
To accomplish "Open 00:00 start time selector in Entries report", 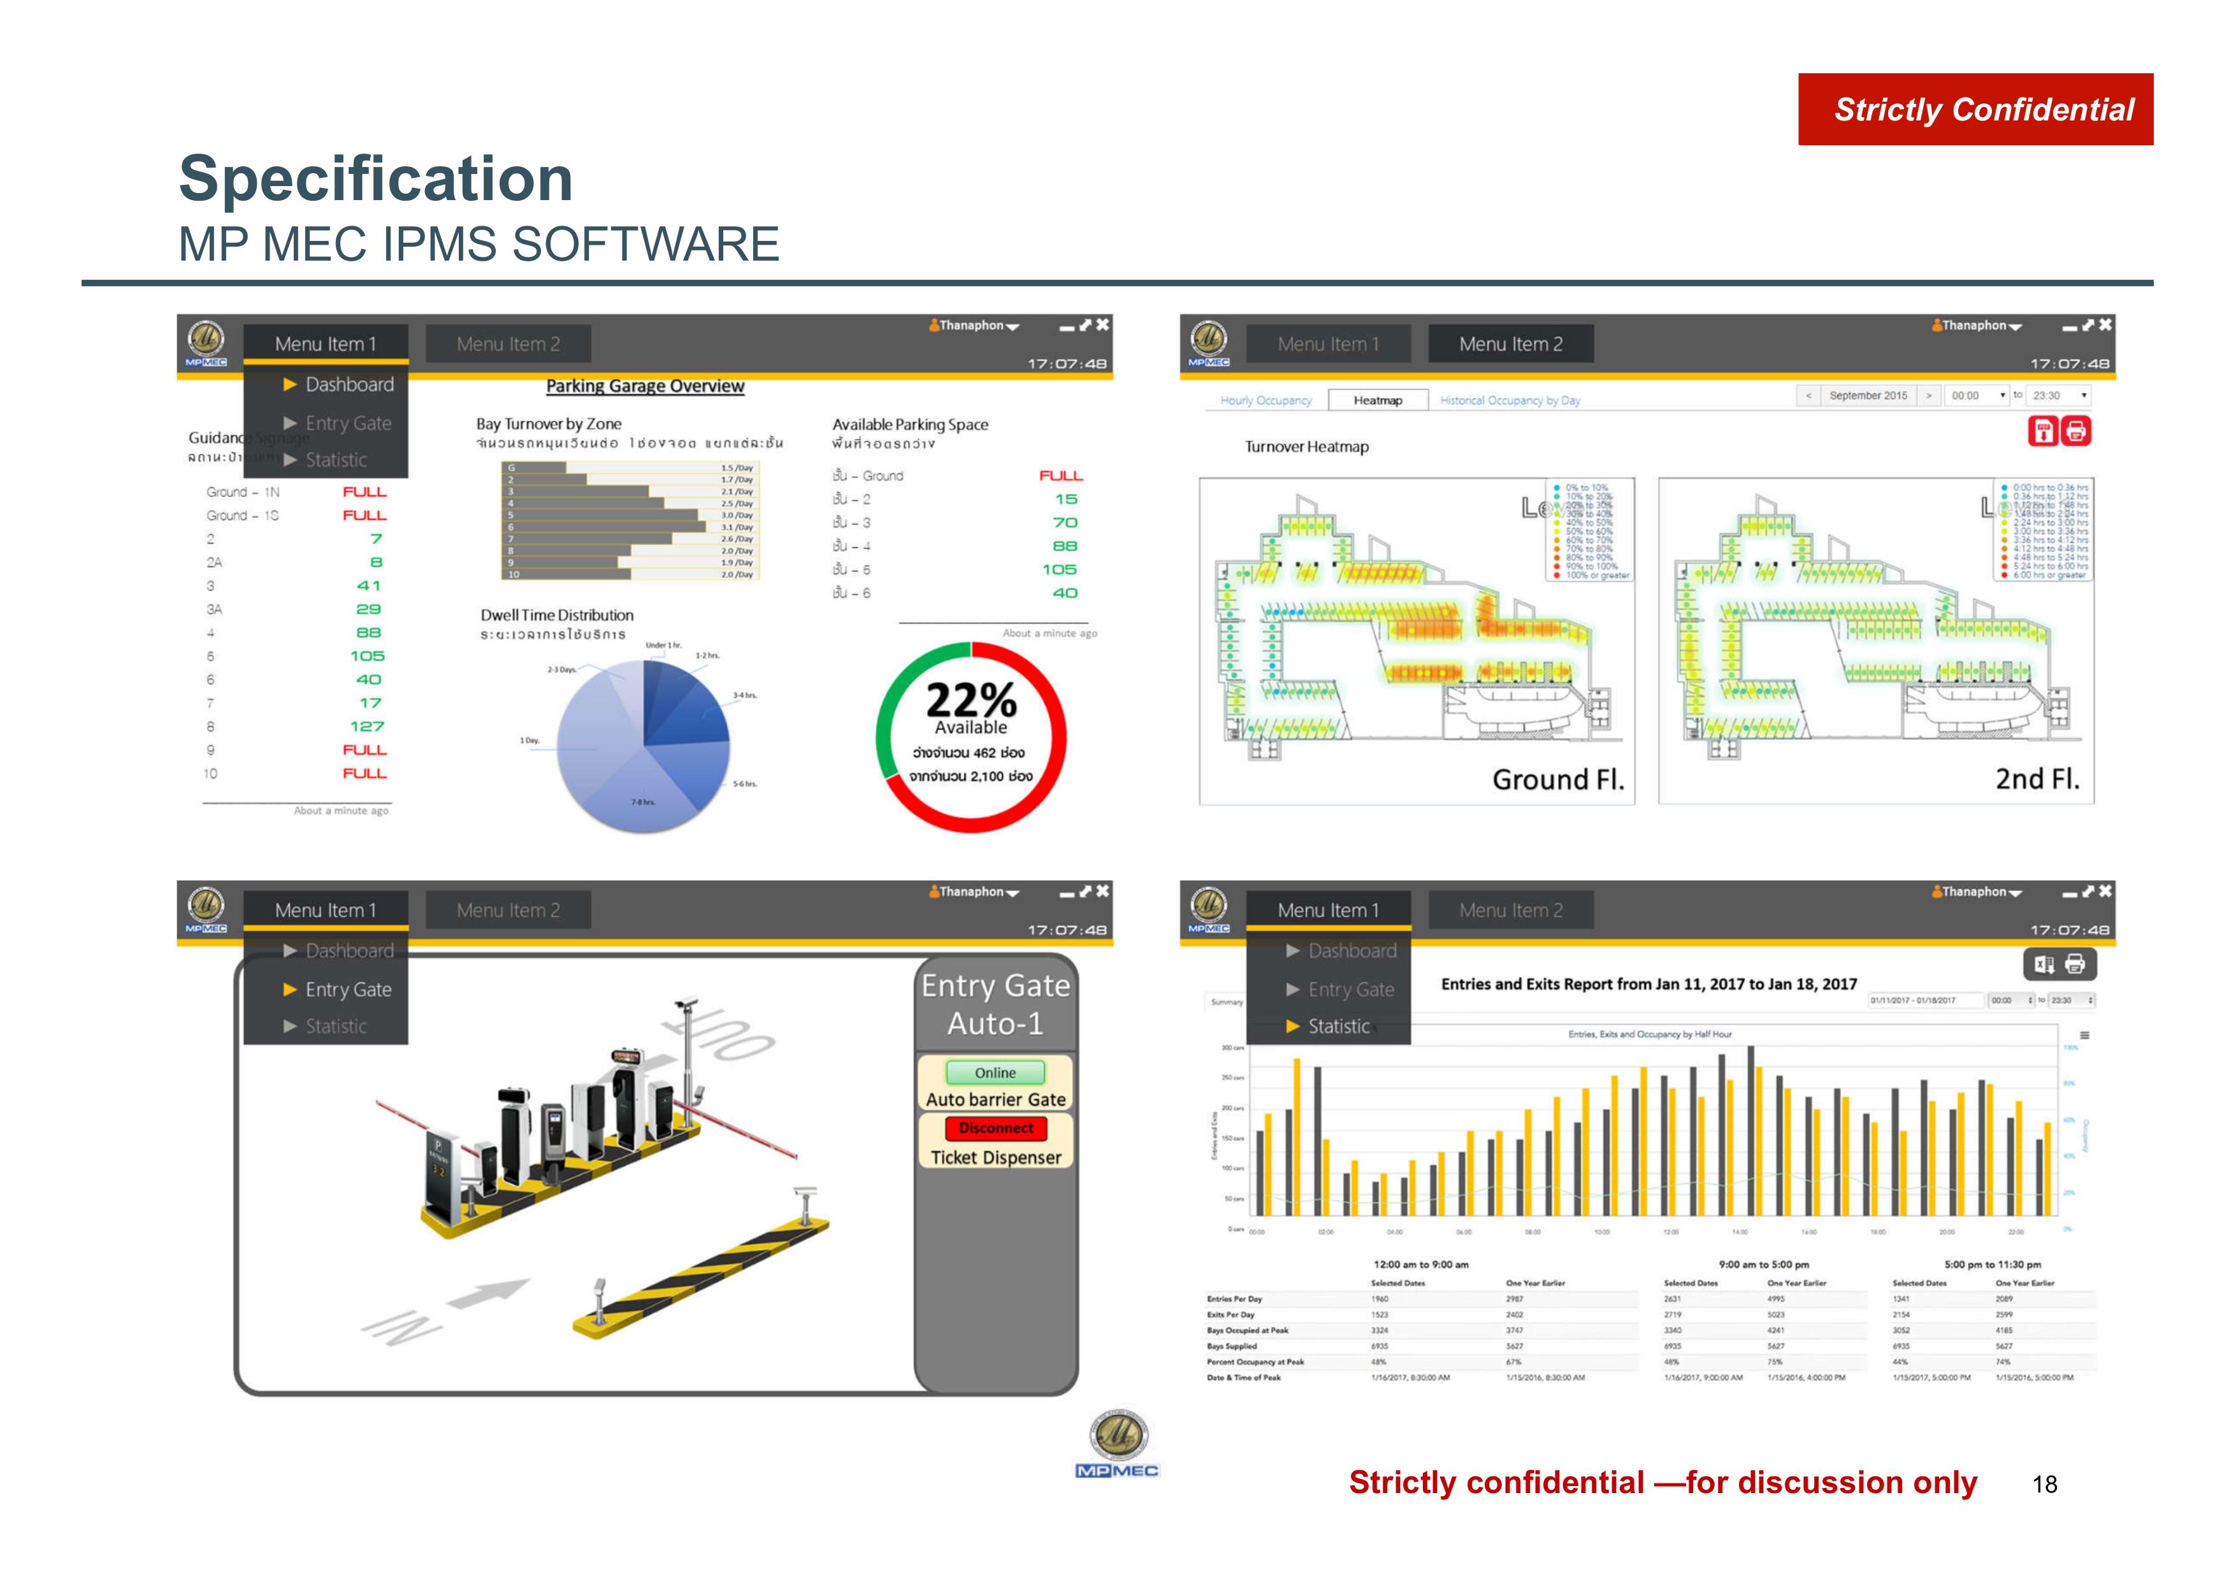I will coord(2012,1000).
